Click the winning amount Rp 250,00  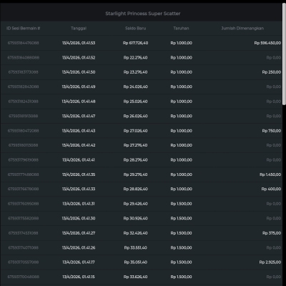(272, 72)
